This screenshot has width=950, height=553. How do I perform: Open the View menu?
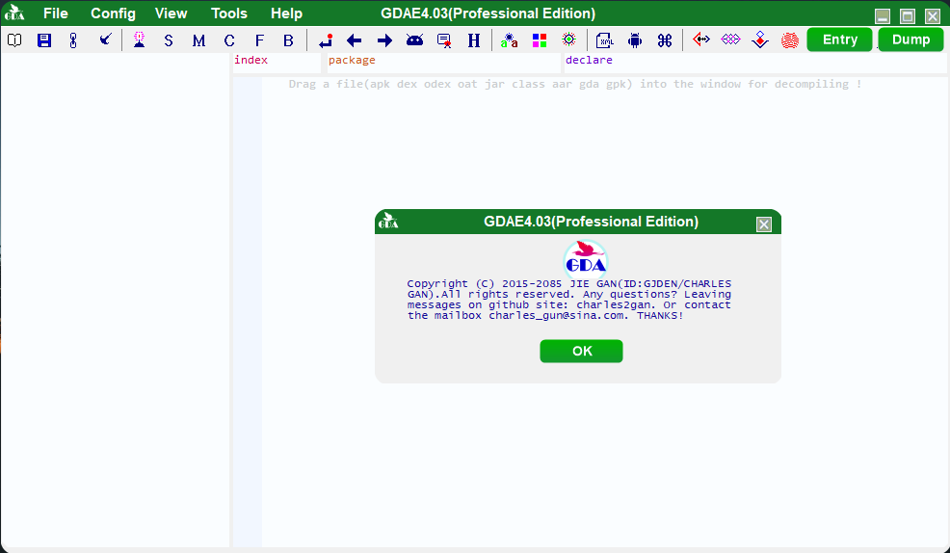[171, 13]
